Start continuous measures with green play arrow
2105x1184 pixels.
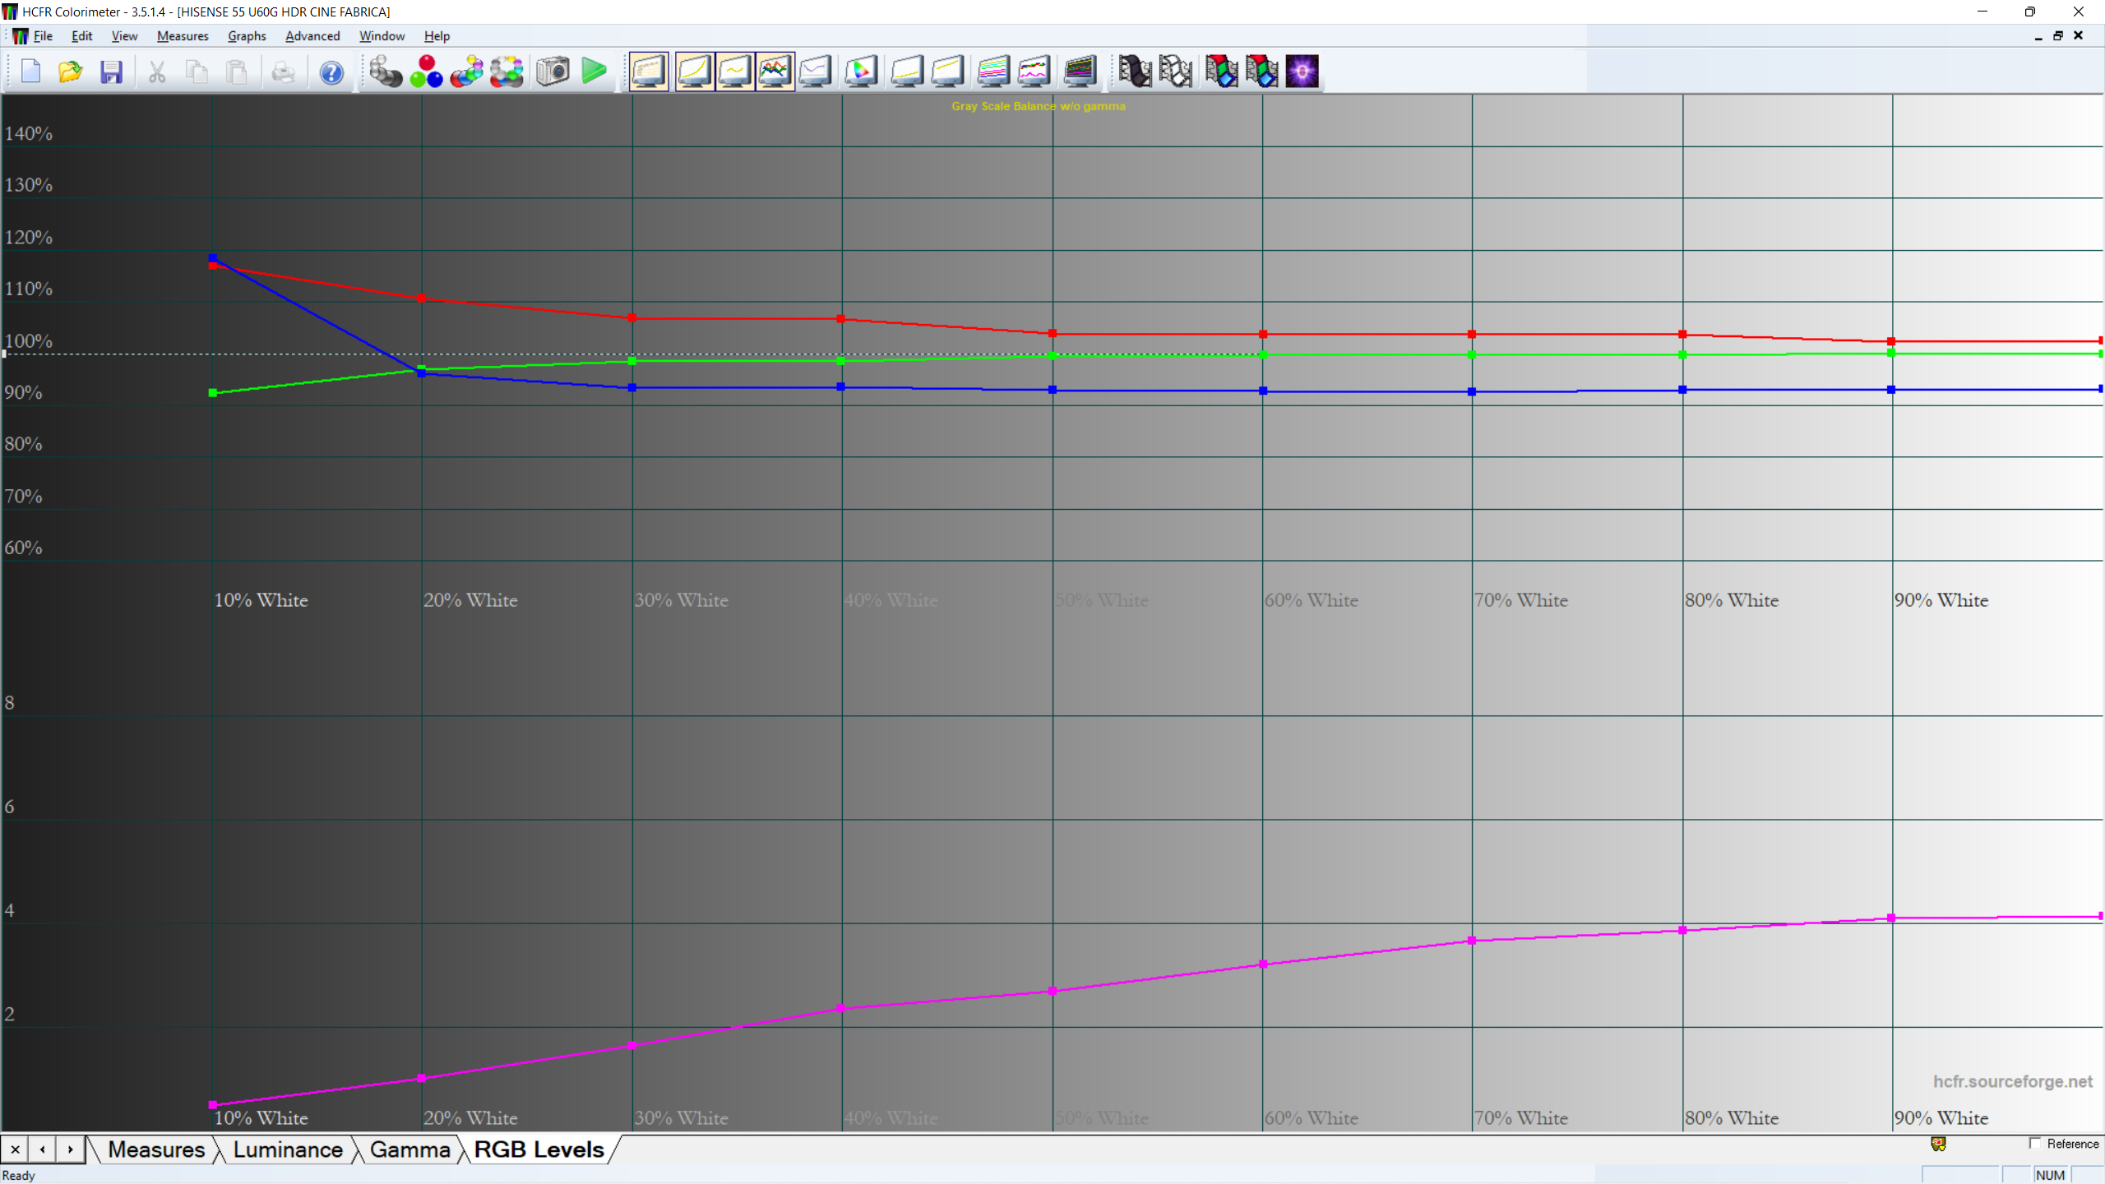point(594,72)
